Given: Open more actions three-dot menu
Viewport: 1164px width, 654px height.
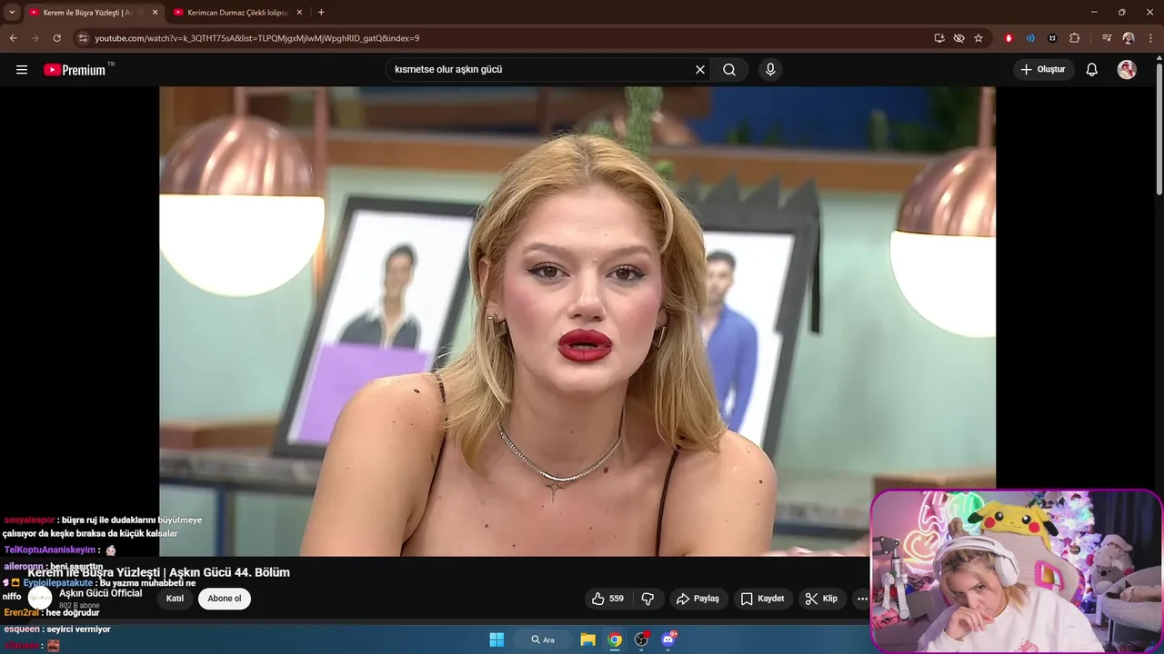Looking at the screenshot, I should click(x=862, y=599).
